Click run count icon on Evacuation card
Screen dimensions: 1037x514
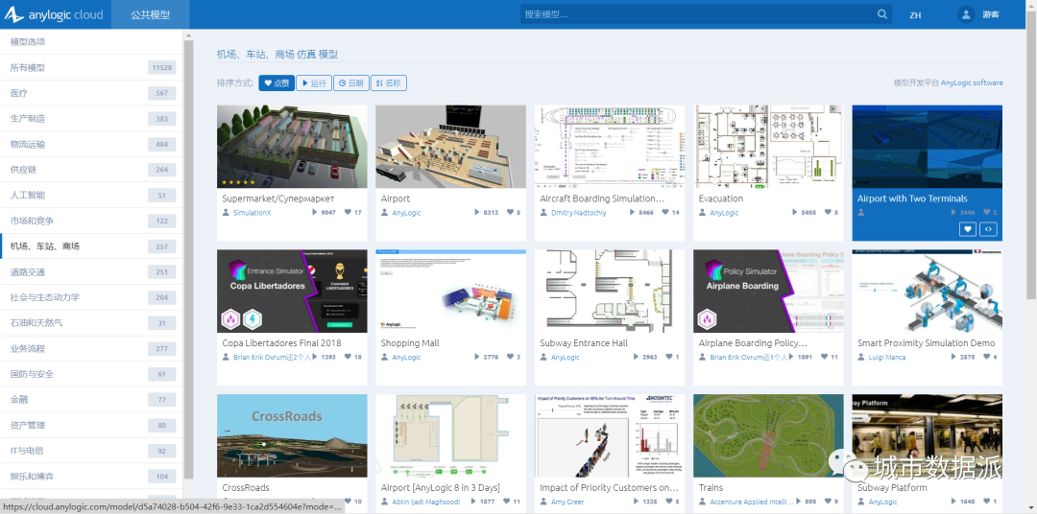(795, 213)
